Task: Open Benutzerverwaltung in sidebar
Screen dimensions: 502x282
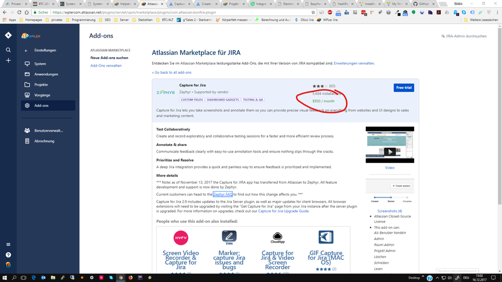Action: pos(48,130)
